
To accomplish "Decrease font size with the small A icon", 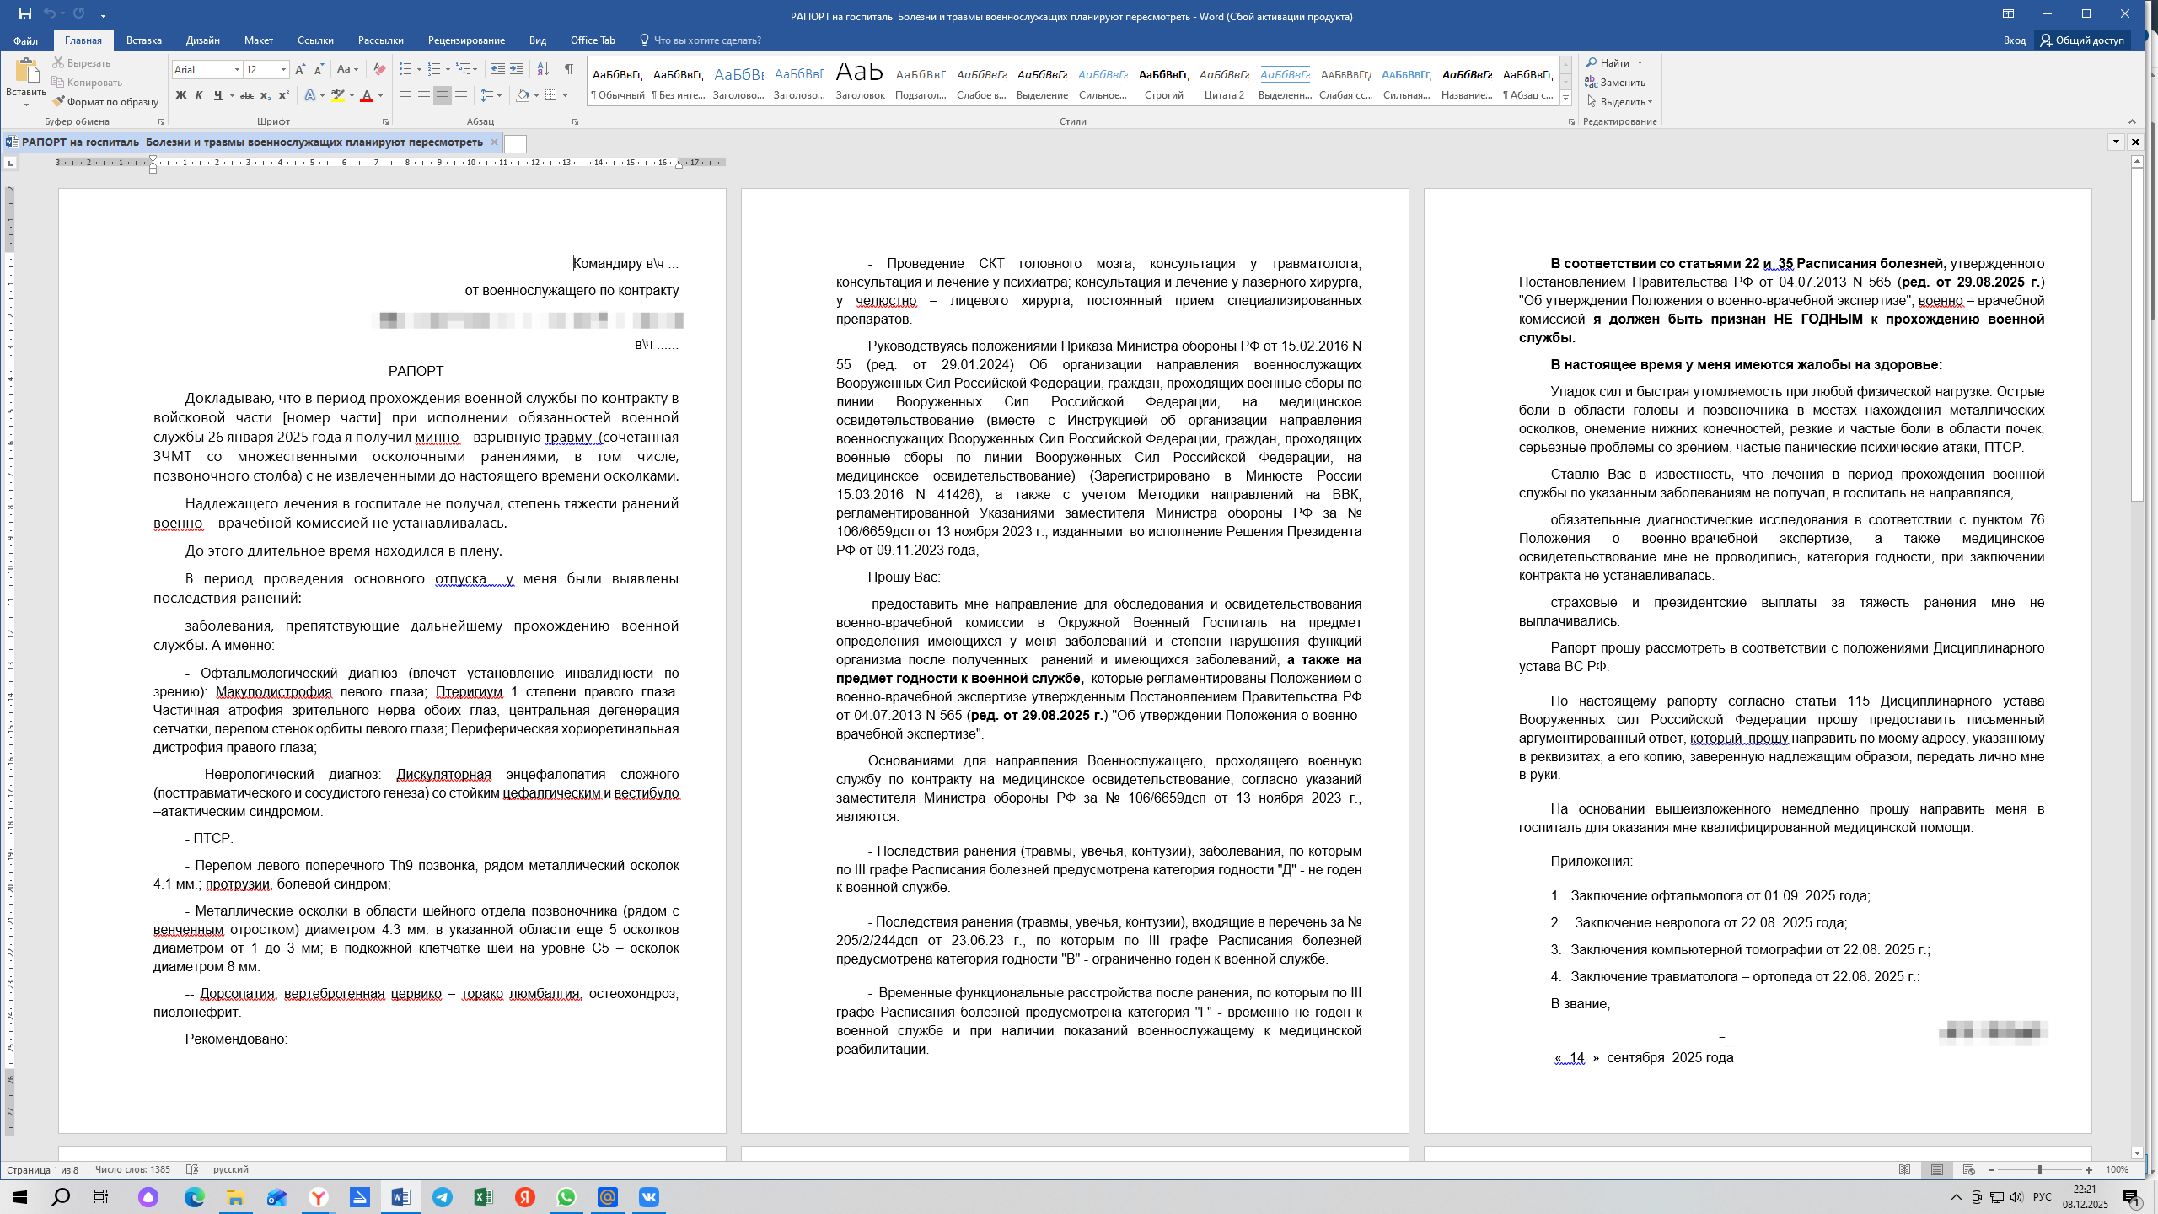I will pyautogui.click(x=319, y=69).
